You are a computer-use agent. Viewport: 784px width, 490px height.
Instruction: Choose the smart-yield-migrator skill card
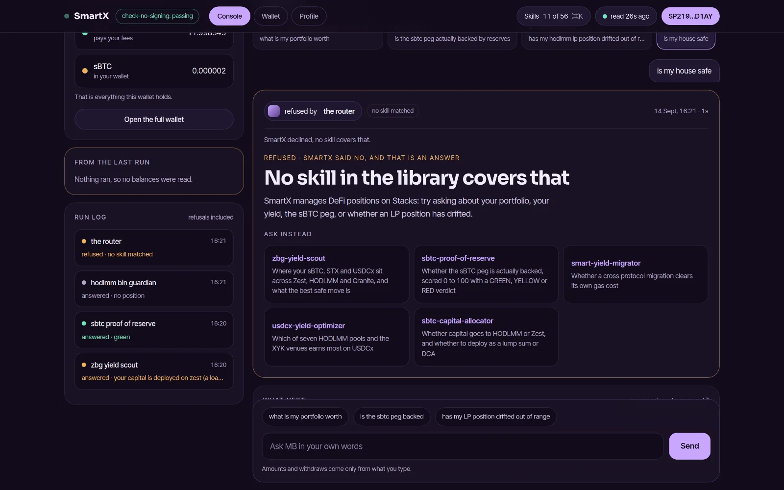tap(636, 274)
